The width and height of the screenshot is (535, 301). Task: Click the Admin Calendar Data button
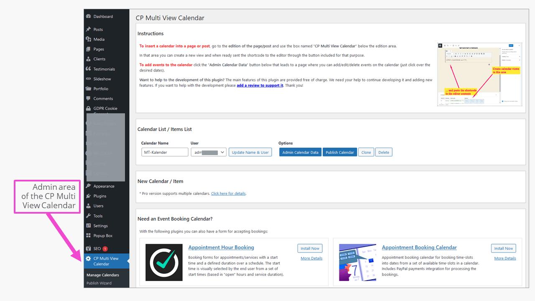point(300,152)
